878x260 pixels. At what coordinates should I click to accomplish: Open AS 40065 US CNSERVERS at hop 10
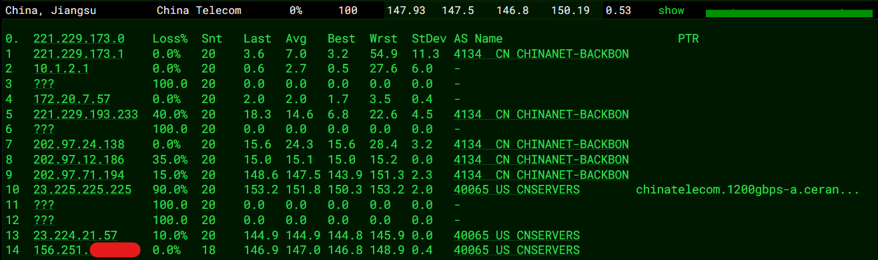coord(516,190)
